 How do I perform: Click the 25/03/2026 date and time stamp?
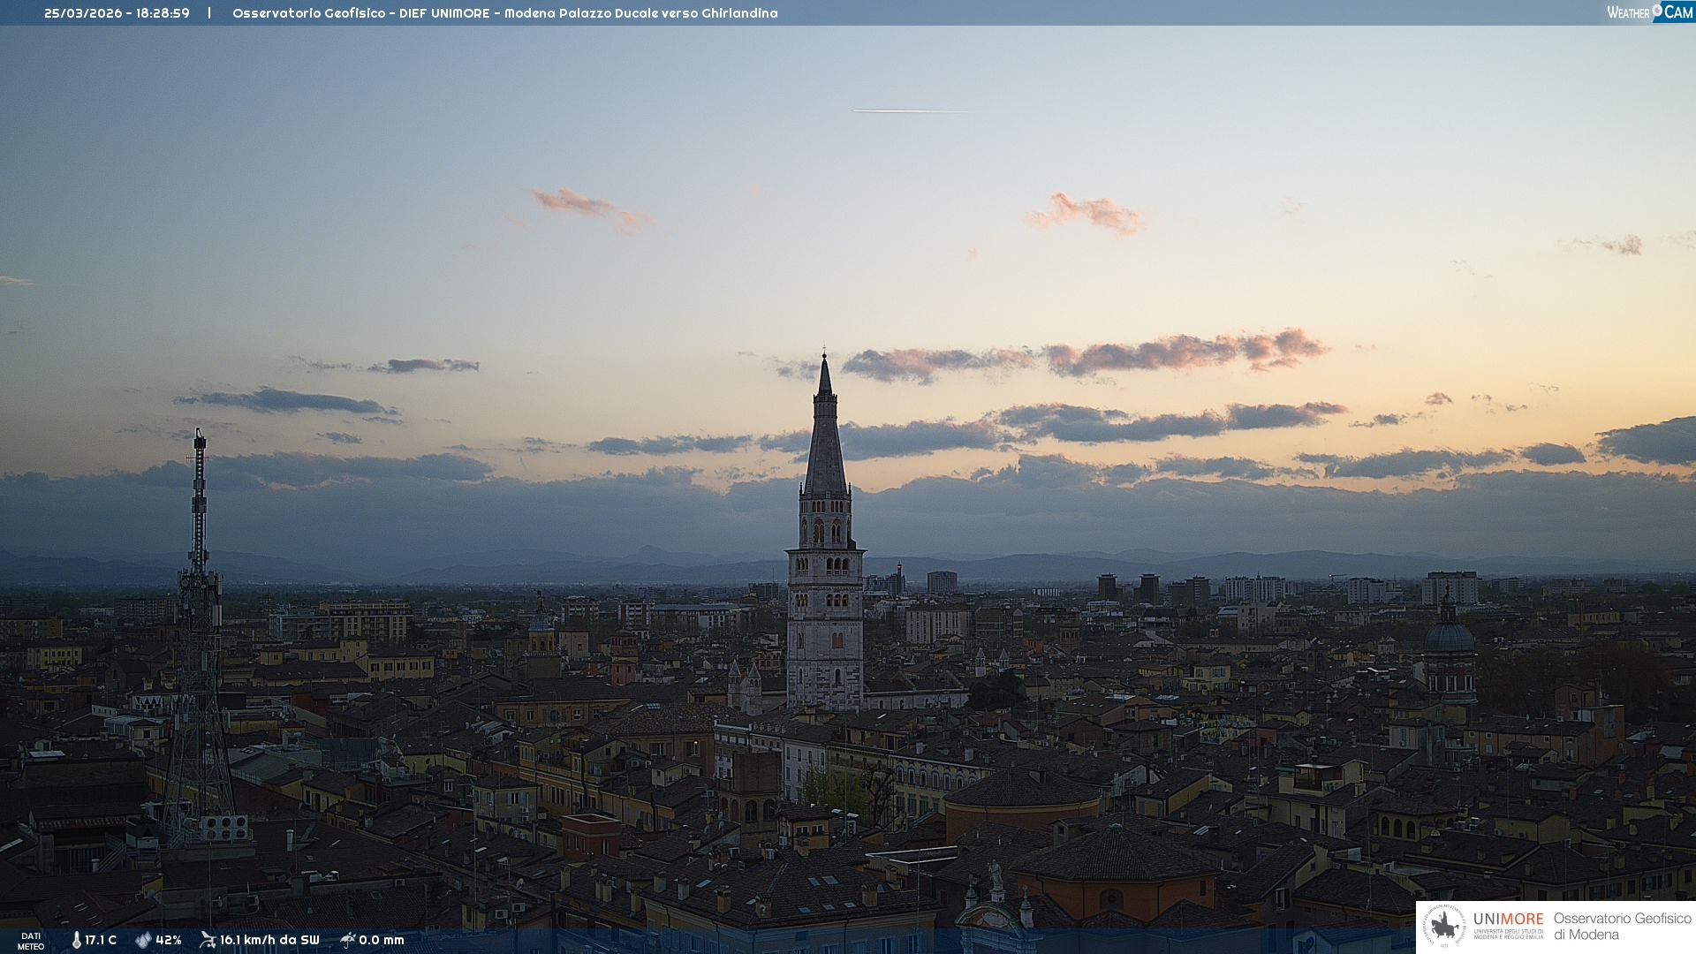[x=117, y=13]
